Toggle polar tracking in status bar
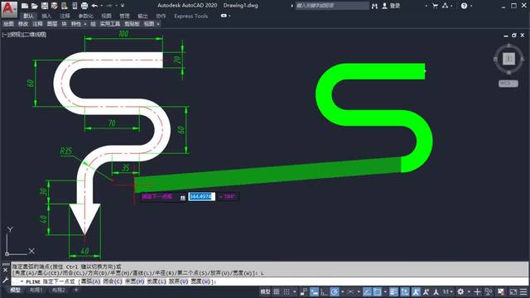 (x=335, y=291)
